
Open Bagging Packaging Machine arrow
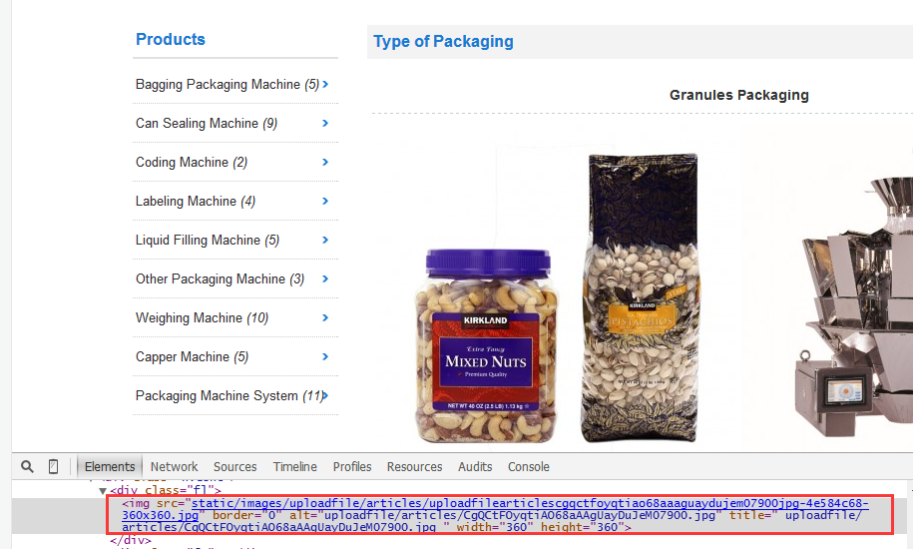pos(325,85)
